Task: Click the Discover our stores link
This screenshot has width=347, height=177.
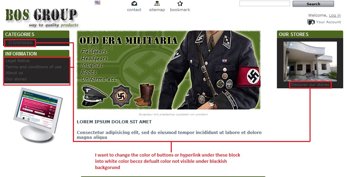Action: 310,85
